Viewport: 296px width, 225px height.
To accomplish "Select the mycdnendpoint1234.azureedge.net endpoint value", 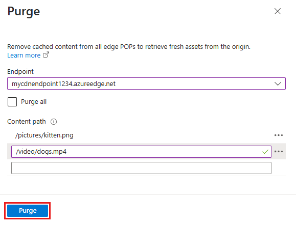I will [x=63, y=84].
